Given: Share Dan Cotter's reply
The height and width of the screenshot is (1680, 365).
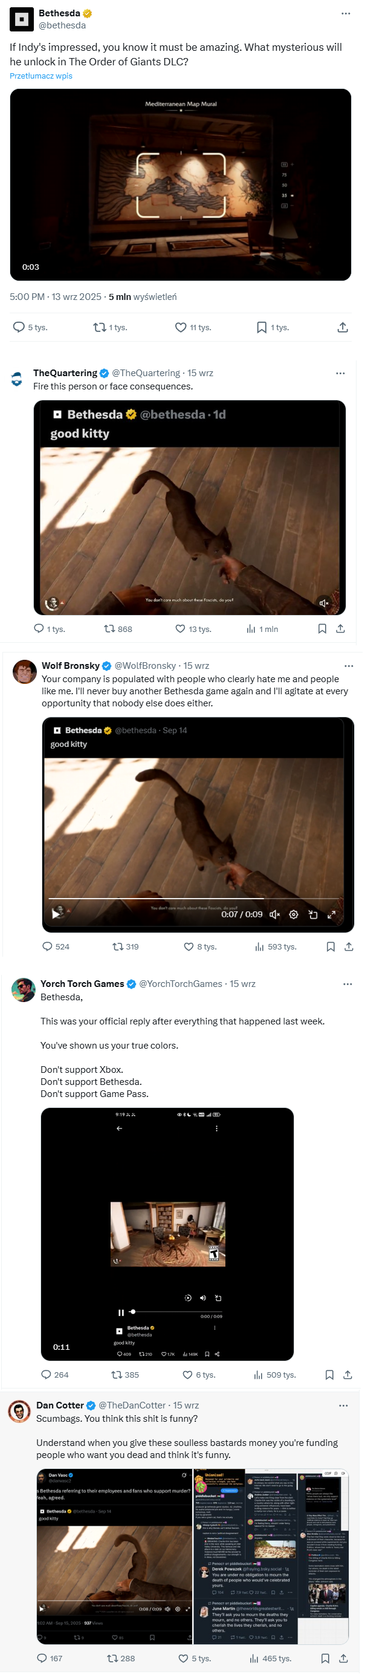Looking at the screenshot, I should [x=343, y=1658].
